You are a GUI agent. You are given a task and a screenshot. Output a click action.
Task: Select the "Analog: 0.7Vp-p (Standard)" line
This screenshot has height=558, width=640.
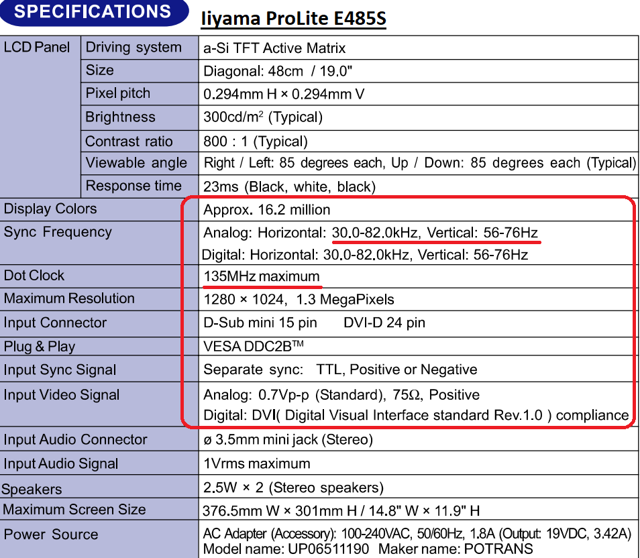click(341, 395)
